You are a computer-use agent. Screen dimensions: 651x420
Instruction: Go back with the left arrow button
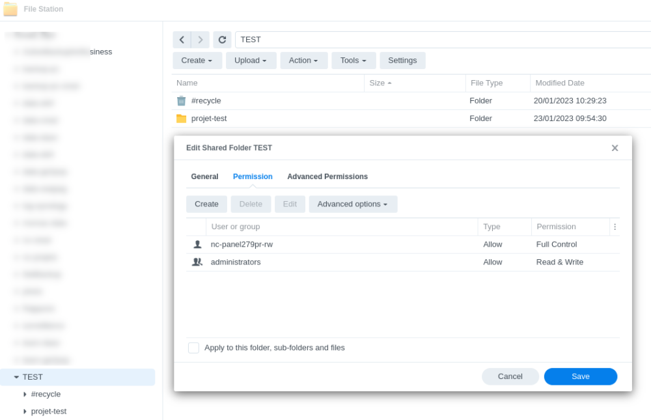182,40
